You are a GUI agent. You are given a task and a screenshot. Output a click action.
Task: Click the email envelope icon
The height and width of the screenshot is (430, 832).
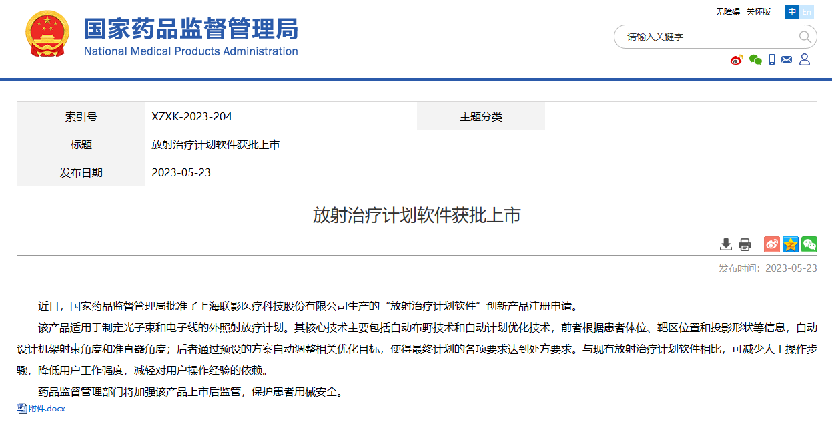pyautogui.click(x=787, y=60)
